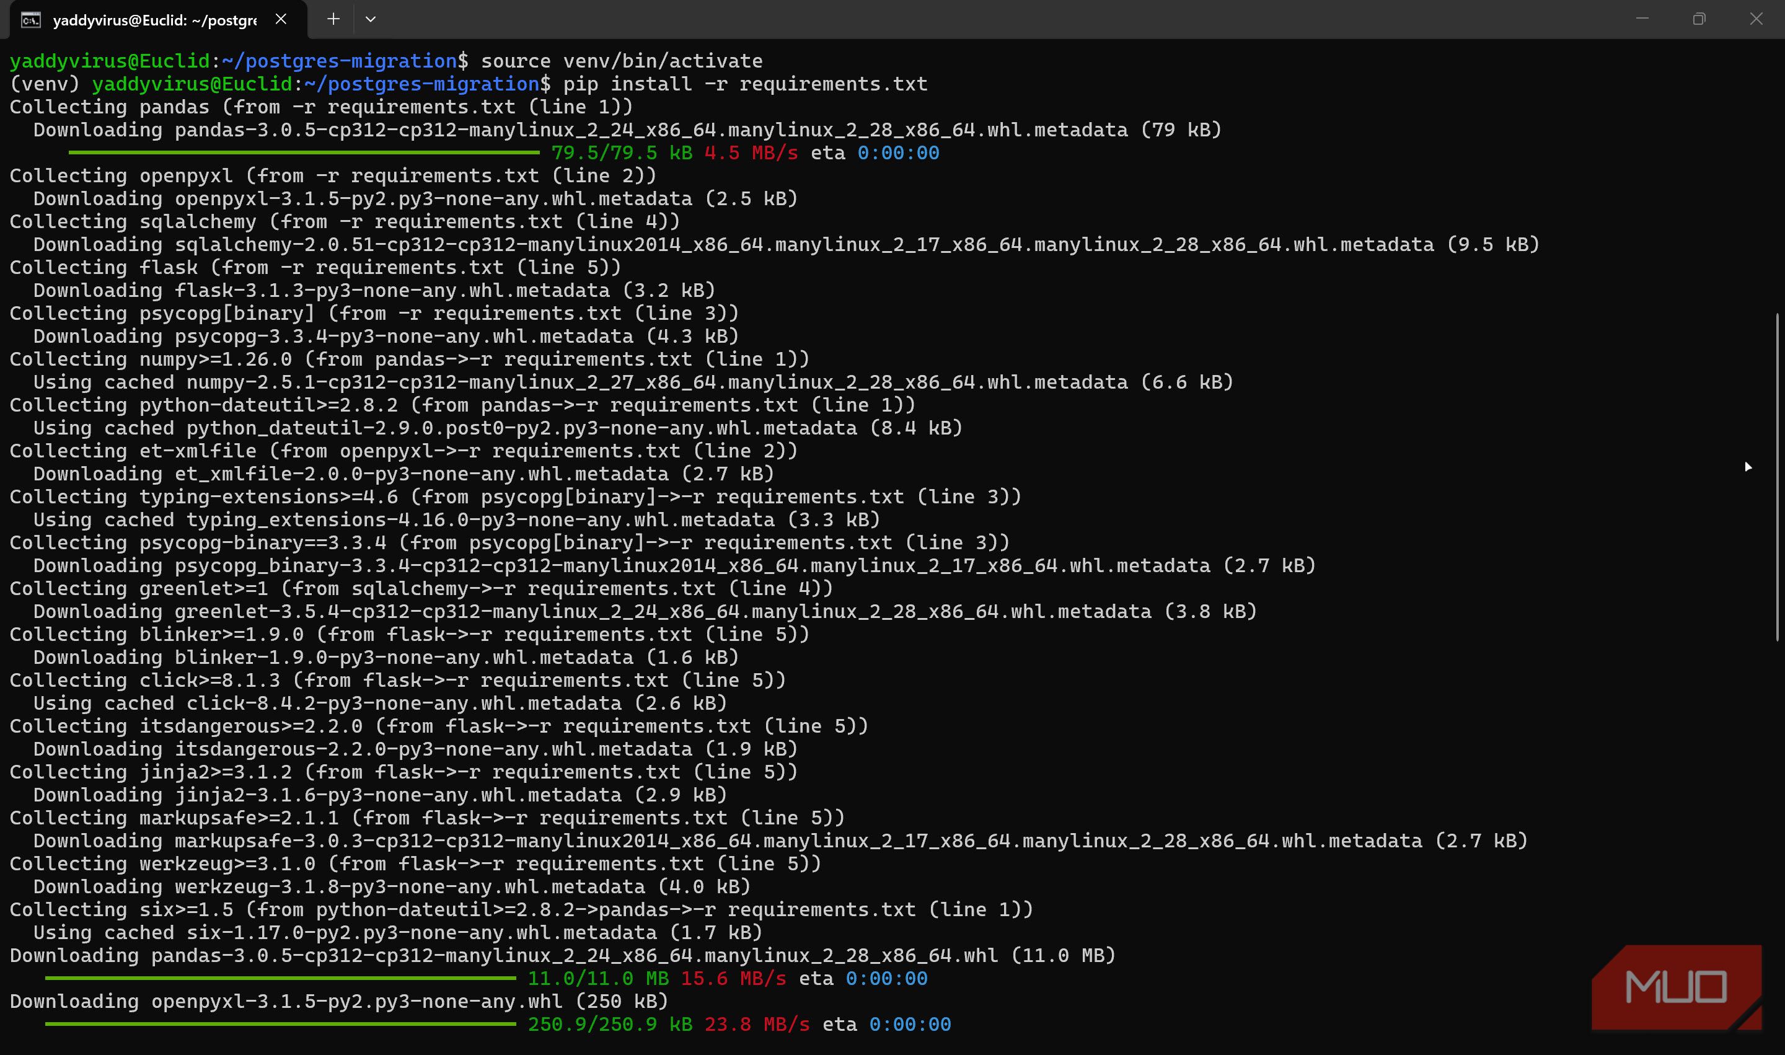The height and width of the screenshot is (1055, 1785).
Task: Click the 'Collecting six>=1.5' line
Action: 521,909
